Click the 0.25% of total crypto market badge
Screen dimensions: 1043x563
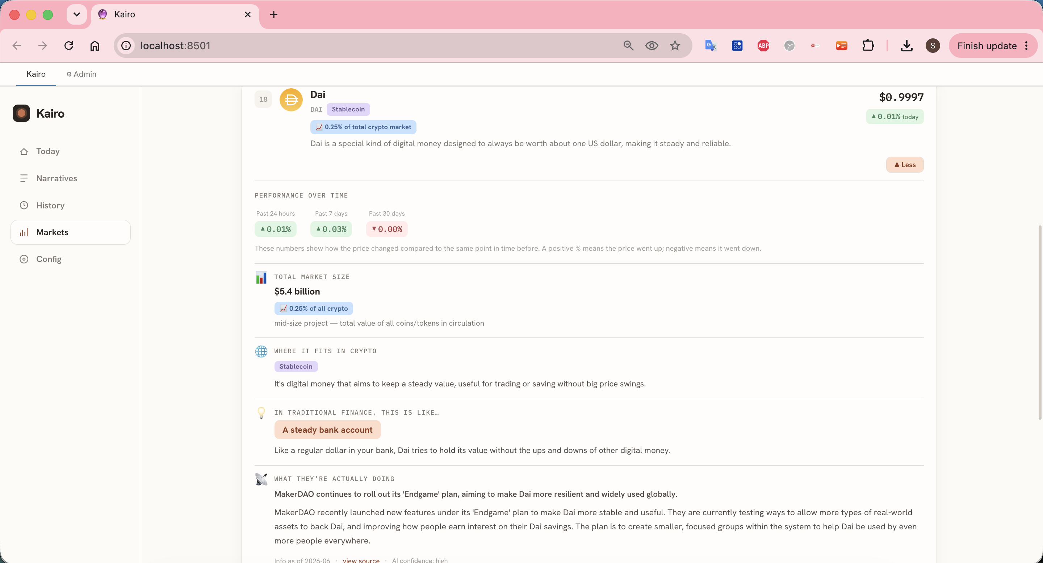tap(363, 127)
